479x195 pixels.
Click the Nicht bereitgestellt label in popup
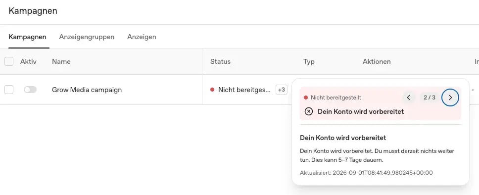tap(336, 97)
